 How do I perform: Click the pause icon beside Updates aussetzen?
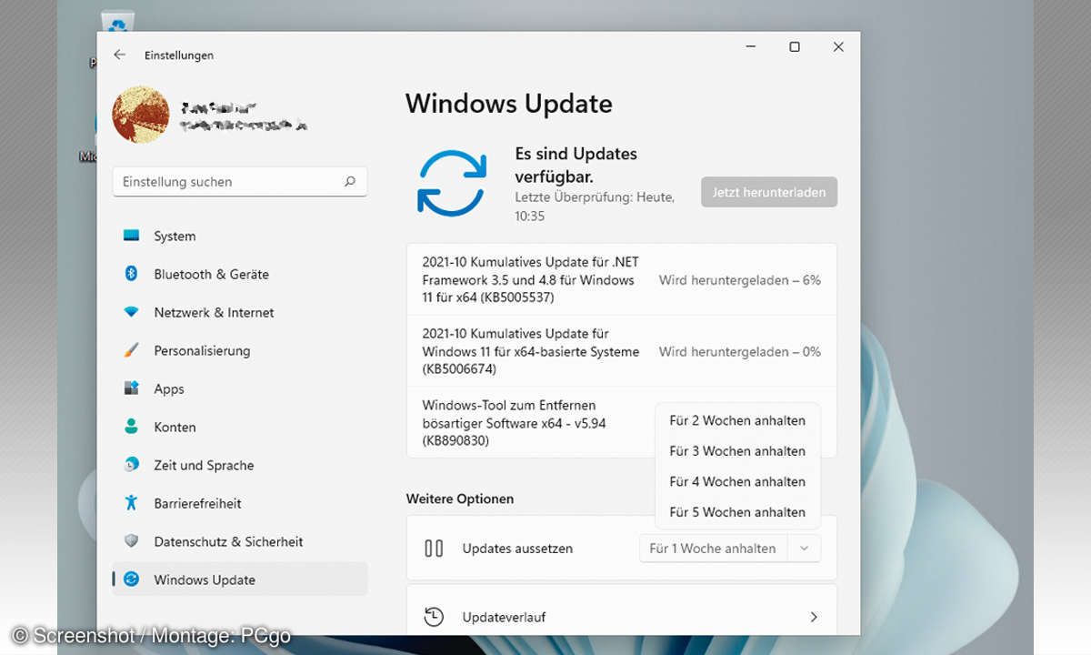click(434, 549)
